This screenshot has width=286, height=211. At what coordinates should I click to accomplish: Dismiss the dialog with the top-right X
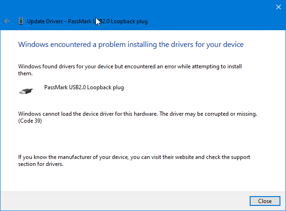279,7
